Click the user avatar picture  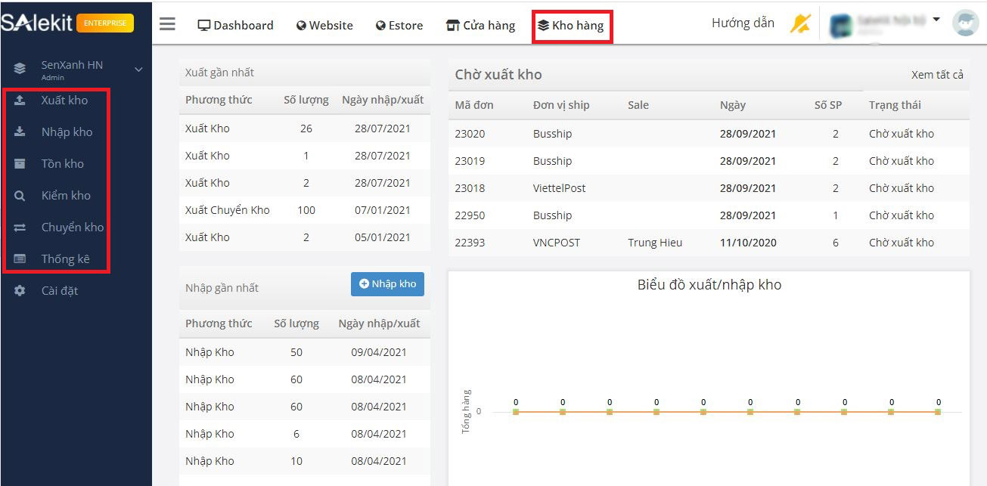(x=965, y=23)
